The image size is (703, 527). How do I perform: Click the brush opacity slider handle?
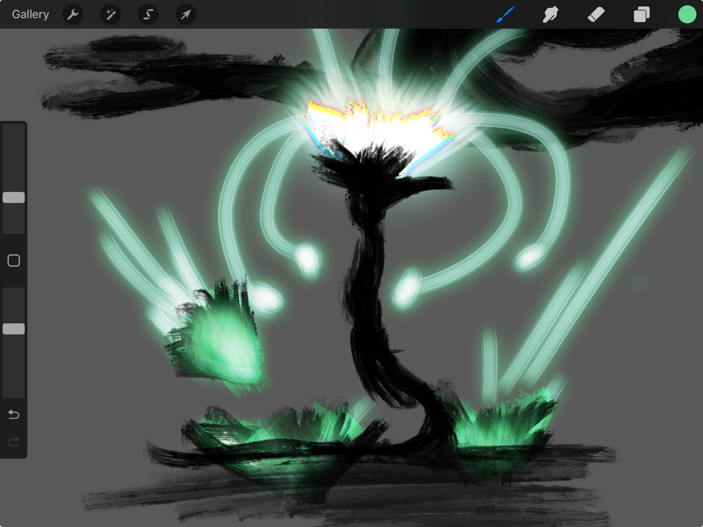[x=14, y=329]
